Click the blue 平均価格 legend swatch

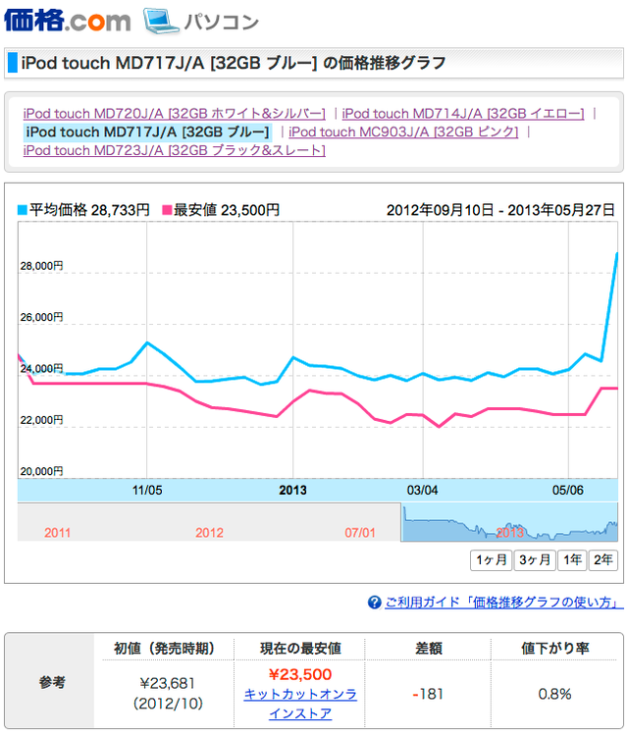22,210
